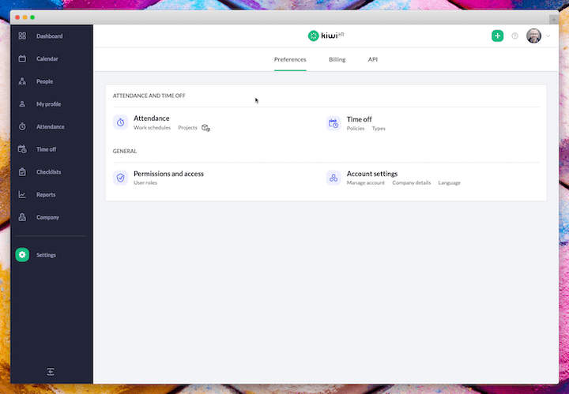Viewport: 569px width, 394px height.
Task: Open My profile sidebar label
Action: 49,104
